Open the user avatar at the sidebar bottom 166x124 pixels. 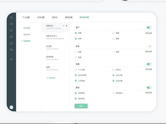[x=11, y=107]
